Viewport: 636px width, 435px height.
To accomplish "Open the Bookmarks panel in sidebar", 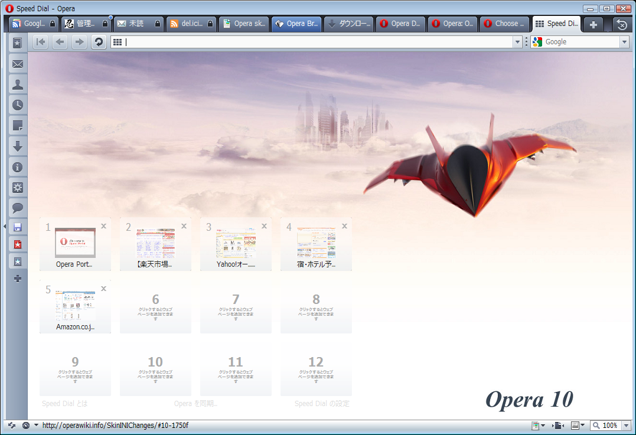I will tap(18, 43).
